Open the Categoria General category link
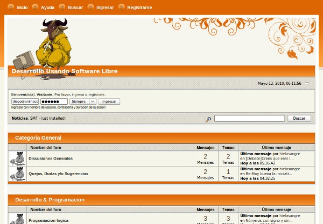Image resolution: width=323 pixels, height=224 pixels. click(x=38, y=138)
